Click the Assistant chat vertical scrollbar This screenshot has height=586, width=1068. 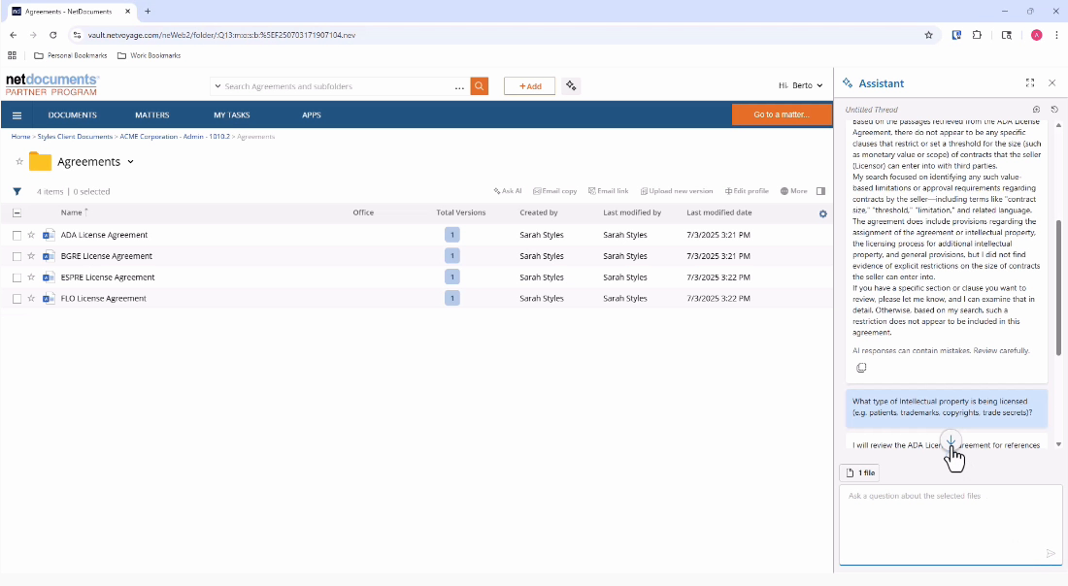click(x=1058, y=287)
